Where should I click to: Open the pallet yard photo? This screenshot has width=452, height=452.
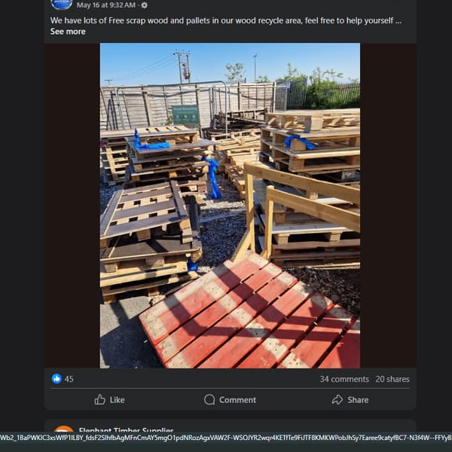pos(230,206)
